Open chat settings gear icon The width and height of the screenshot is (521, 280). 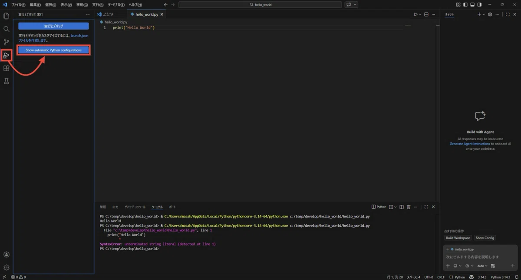[x=490, y=14]
